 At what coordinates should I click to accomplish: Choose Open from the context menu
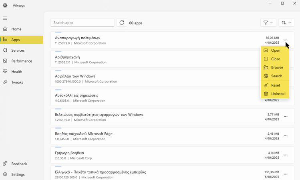click(275, 51)
